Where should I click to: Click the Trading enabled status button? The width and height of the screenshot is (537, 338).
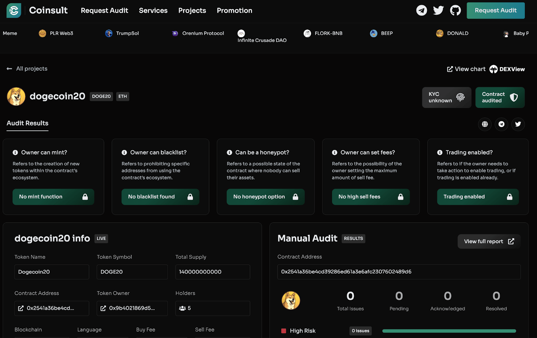[478, 197]
